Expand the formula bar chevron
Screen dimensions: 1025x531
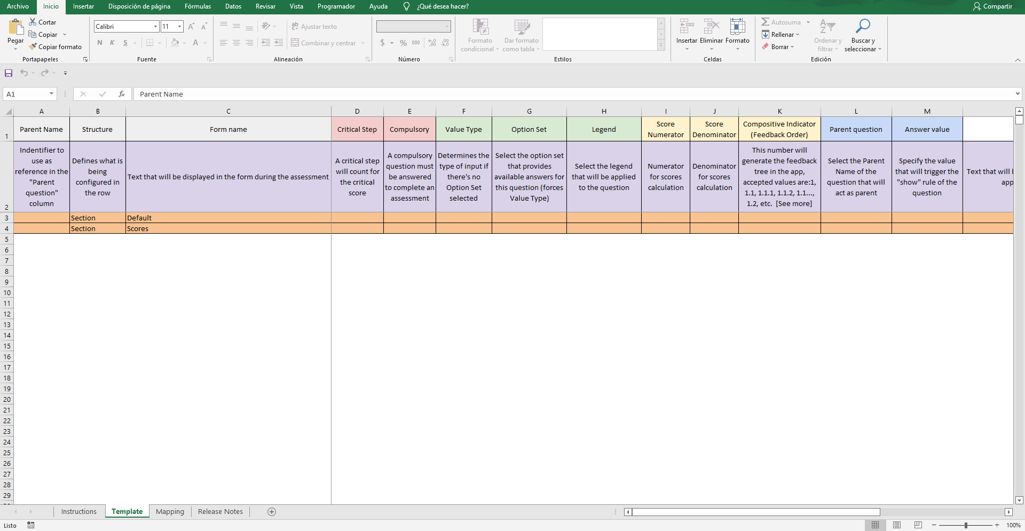1018,94
